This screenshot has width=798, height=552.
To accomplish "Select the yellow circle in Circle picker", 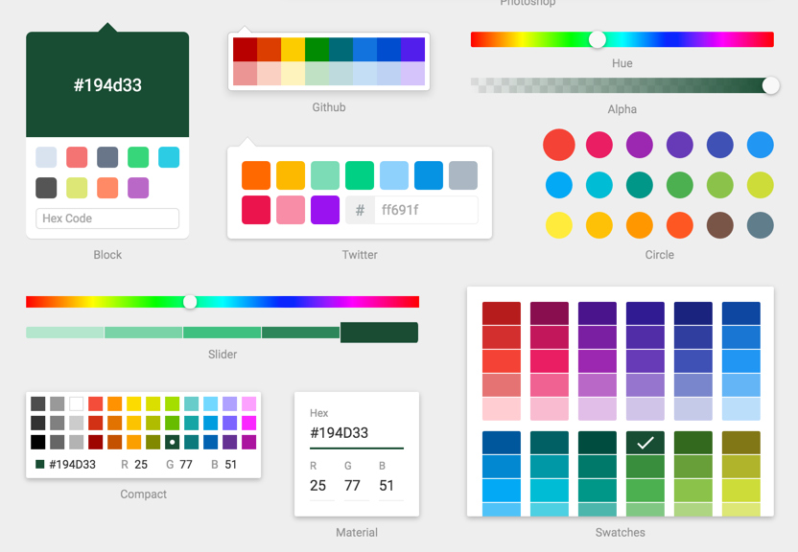I will 559,225.
